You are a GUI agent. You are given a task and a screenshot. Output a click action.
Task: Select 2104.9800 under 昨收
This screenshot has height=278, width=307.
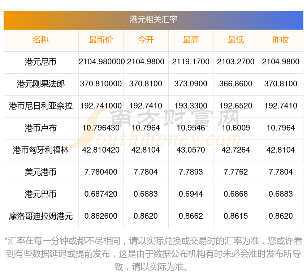[281, 62]
